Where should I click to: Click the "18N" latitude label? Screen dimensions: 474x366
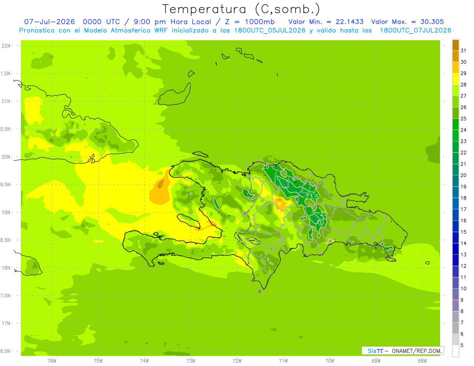coord(6,268)
